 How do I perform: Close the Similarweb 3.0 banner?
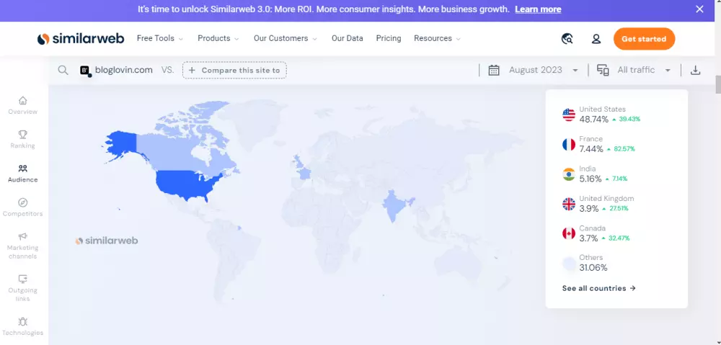coord(699,9)
